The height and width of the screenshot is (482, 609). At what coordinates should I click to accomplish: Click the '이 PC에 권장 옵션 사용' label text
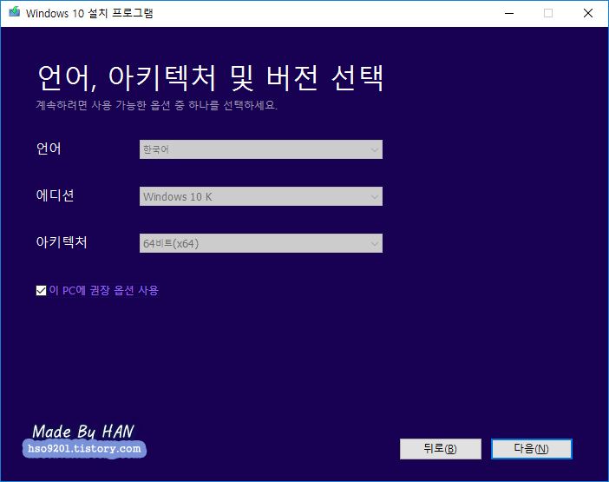[x=104, y=290]
